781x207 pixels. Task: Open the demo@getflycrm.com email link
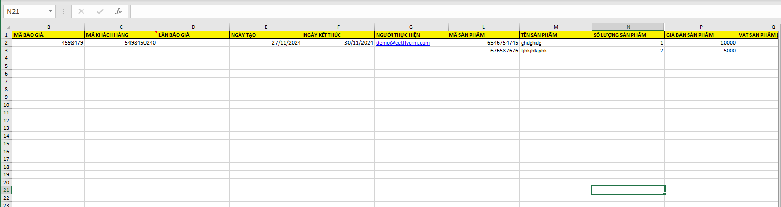(403, 43)
